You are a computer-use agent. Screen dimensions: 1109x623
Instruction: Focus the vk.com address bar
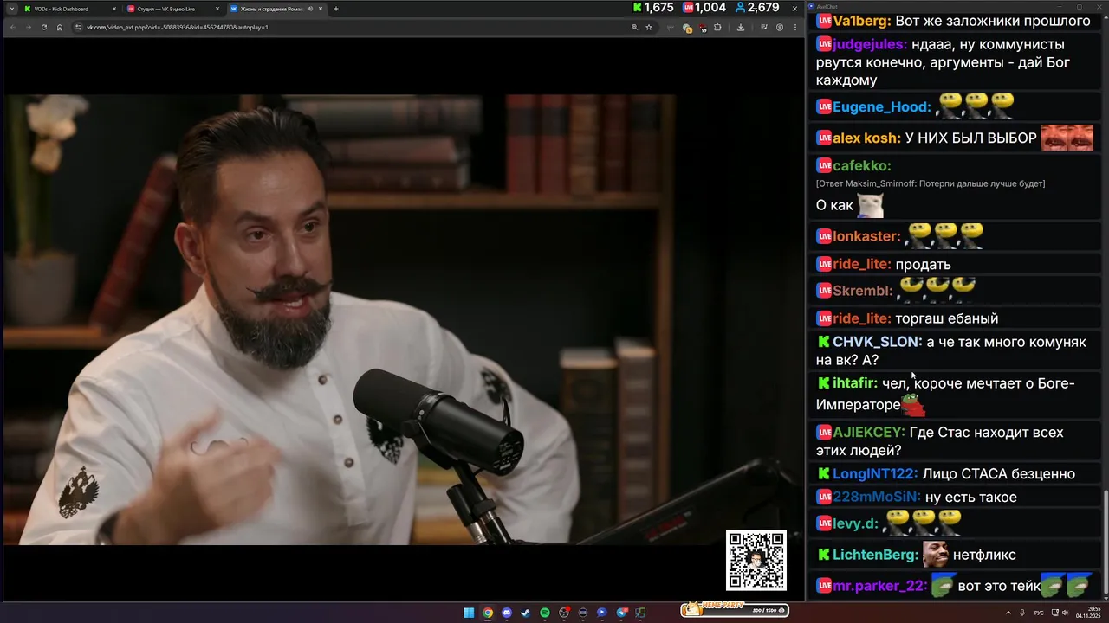coord(355,27)
